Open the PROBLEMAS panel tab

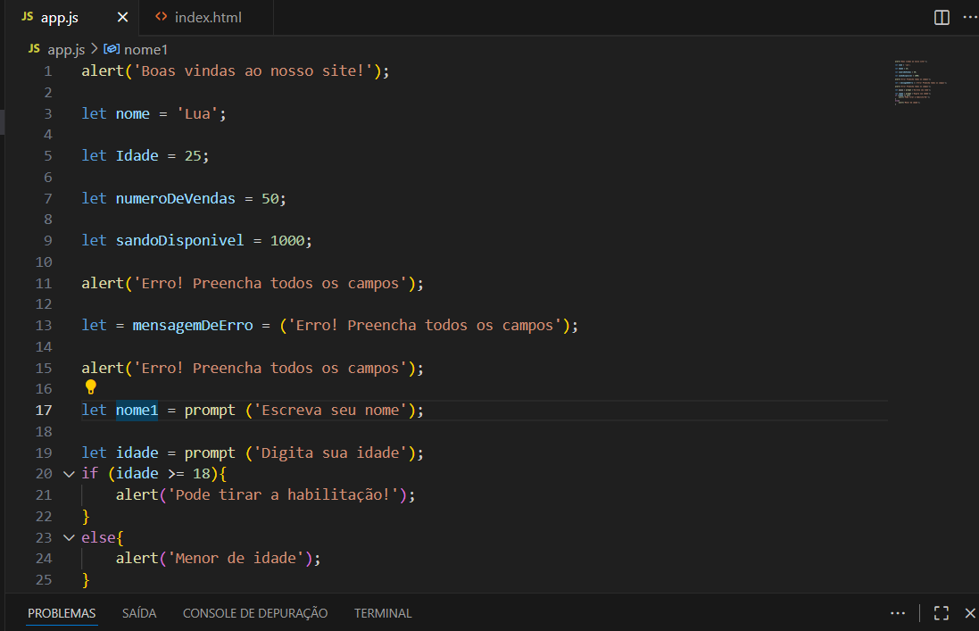point(62,613)
